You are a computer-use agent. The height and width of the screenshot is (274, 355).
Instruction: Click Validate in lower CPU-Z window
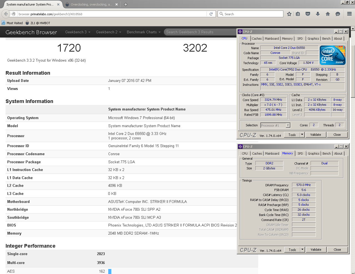coord(316,250)
